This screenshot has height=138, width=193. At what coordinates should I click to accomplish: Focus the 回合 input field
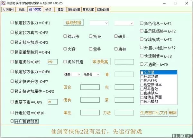[x=90, y=87]
